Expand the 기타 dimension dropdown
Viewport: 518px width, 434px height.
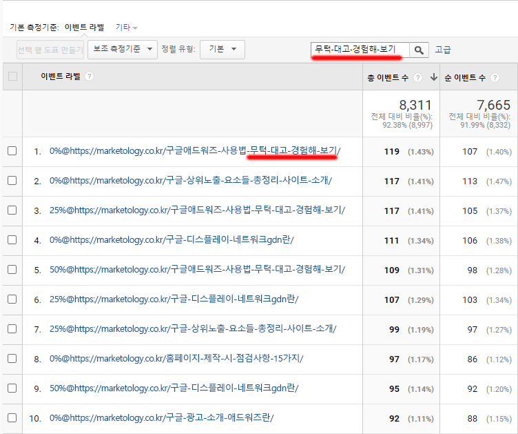pos(126,28)
